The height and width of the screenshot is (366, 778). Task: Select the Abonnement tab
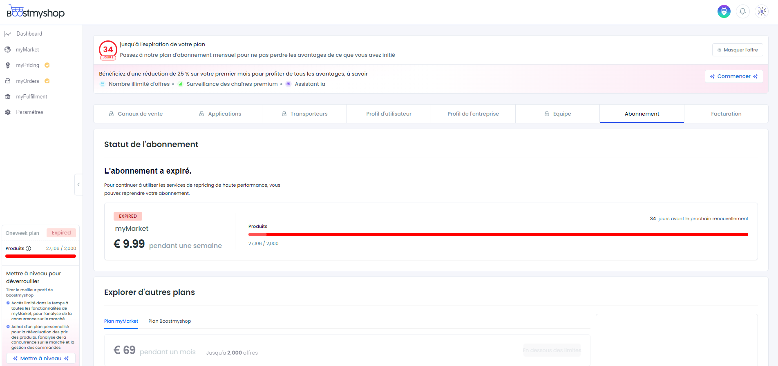click(x=642, y=114)
